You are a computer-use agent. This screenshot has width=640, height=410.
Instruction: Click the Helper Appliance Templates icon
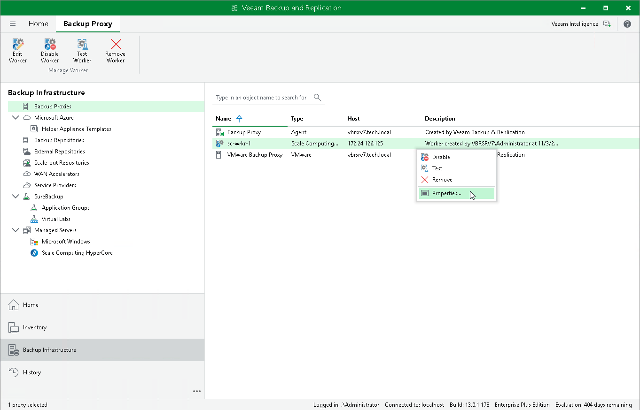pyautogui.click(x=34, y=129)
